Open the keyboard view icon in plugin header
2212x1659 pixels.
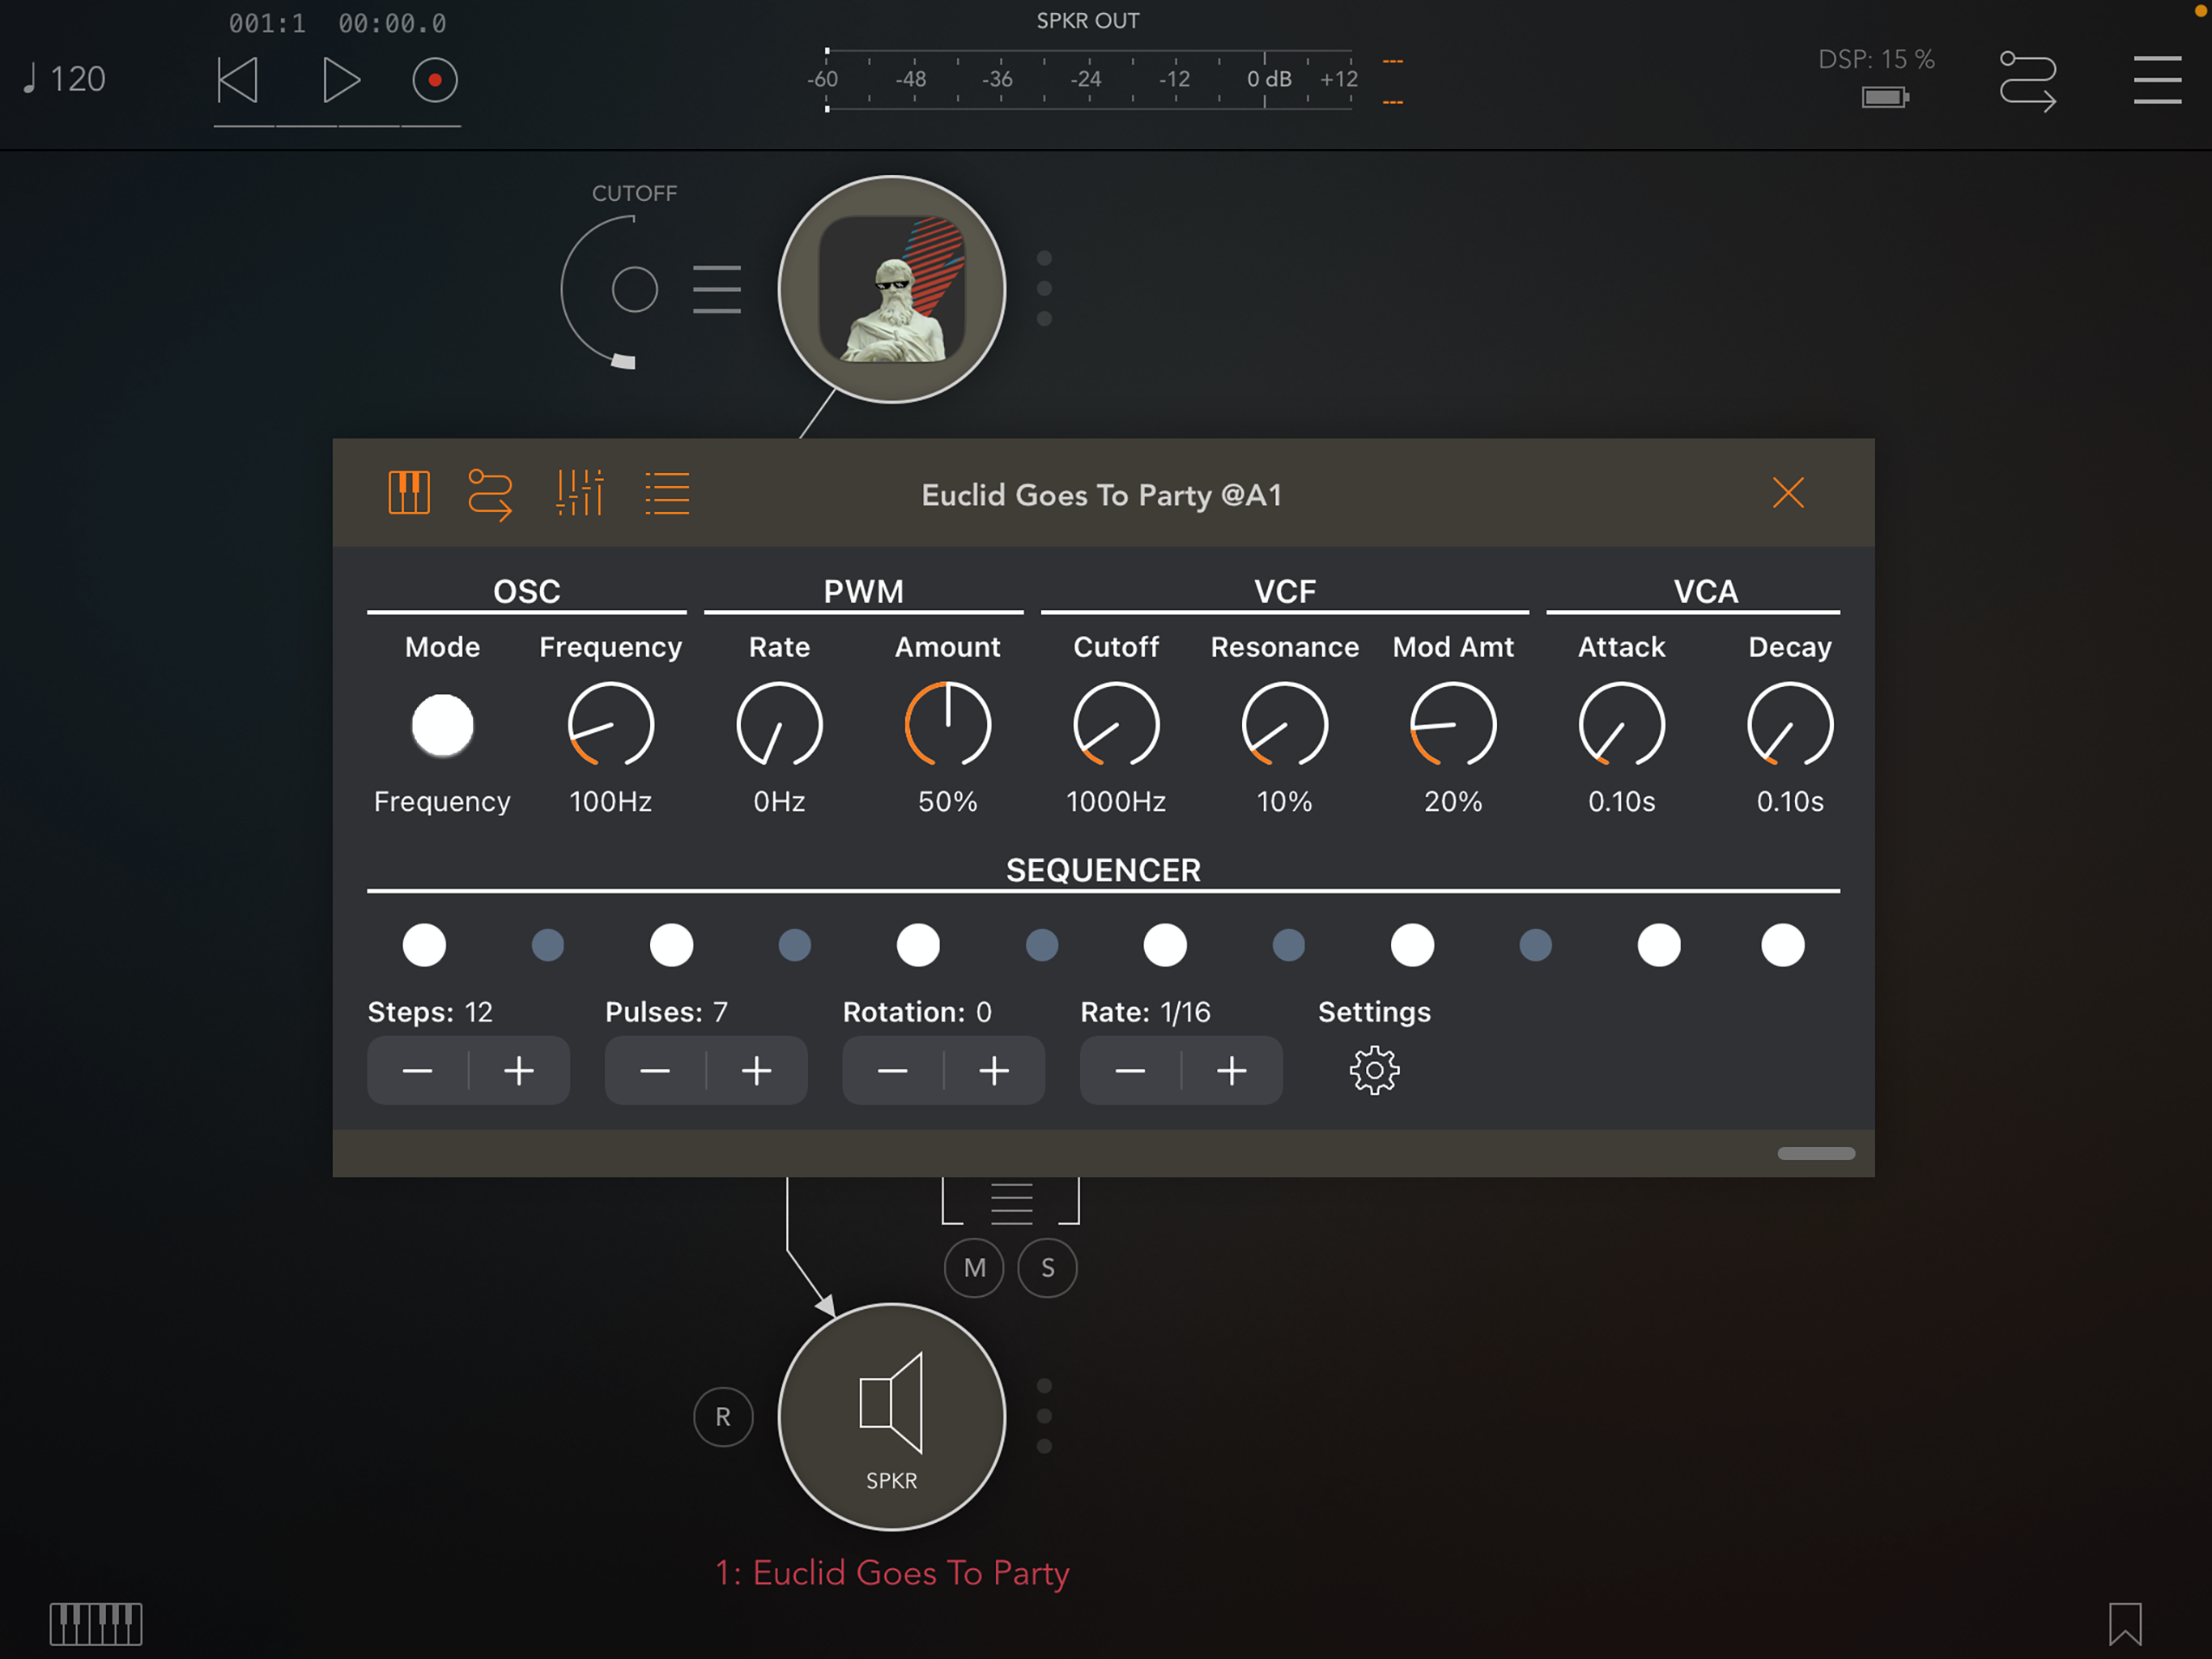[x=409, y=493]
